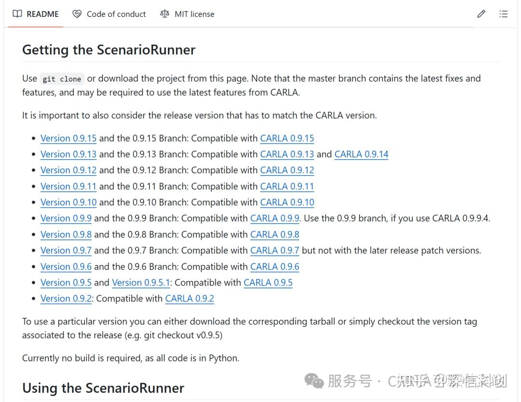Click the Getting the ScenarioRunner heading
The image size is (521, 402).
click(x=109, y=50)
